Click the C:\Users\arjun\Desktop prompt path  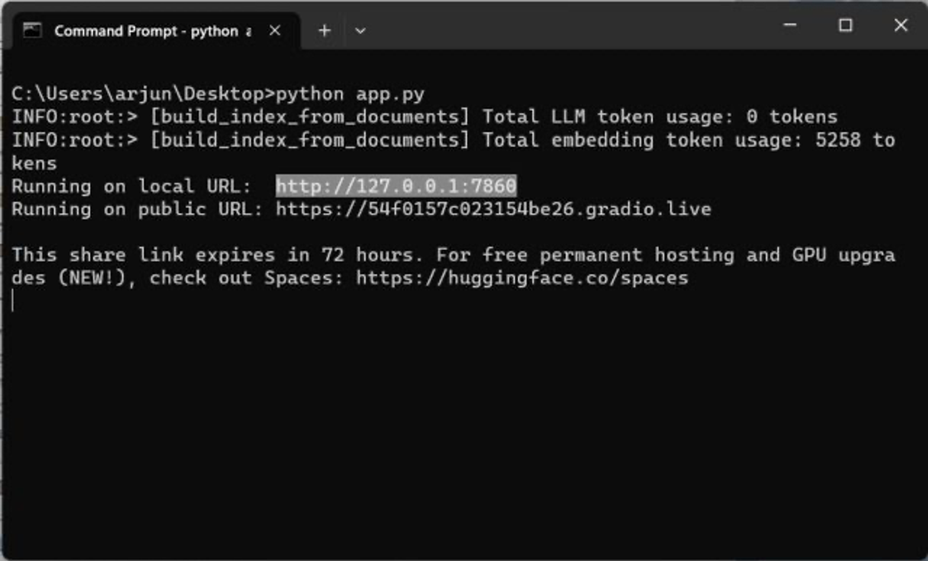137,94
